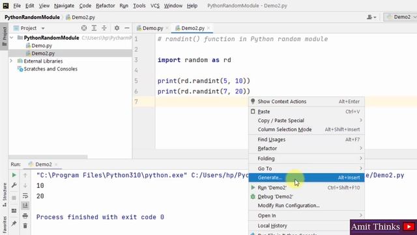Image resolution: width=417 pixels, height=235 pixels.
Task: Hide the Project panel with minus icon
Action: click(127, 28)
